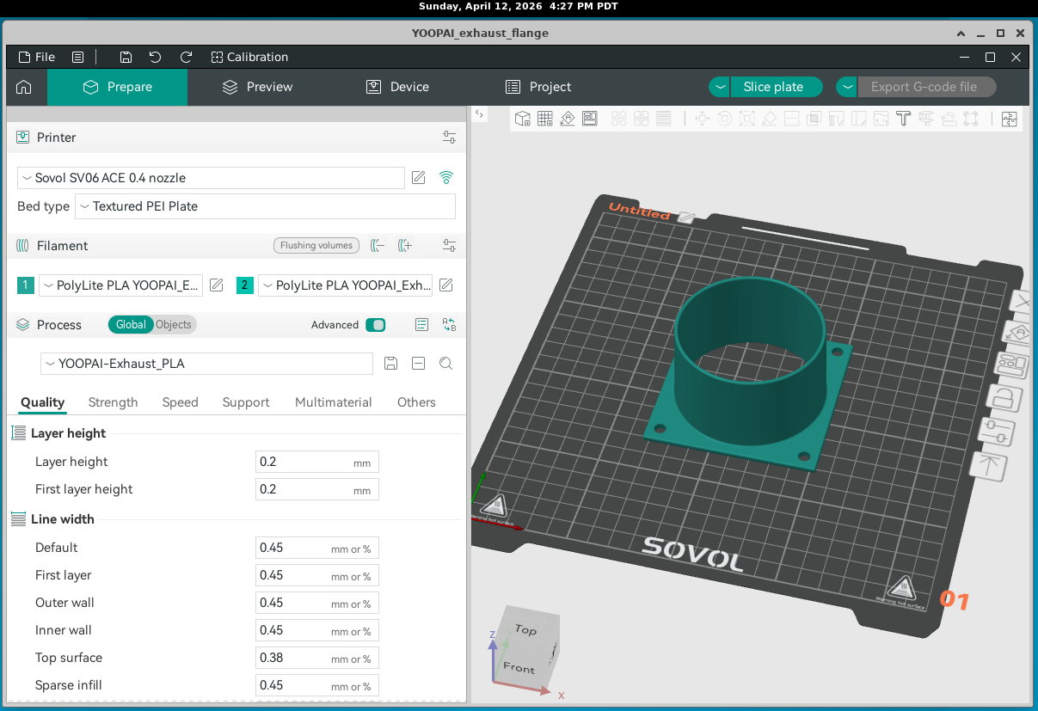Click the Add plate grid icon
1038x711 pixels.
[x=544, y=119]
